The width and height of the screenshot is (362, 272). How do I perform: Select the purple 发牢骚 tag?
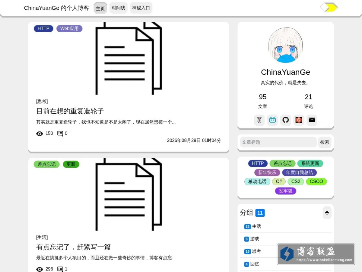click(x=286, y=191)
